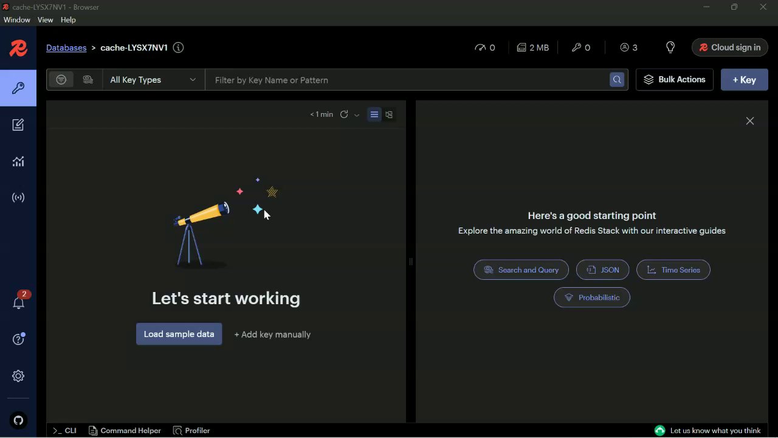778x438 pixels.
Task: Click the search magnifier icon
Action: (617, 80)
